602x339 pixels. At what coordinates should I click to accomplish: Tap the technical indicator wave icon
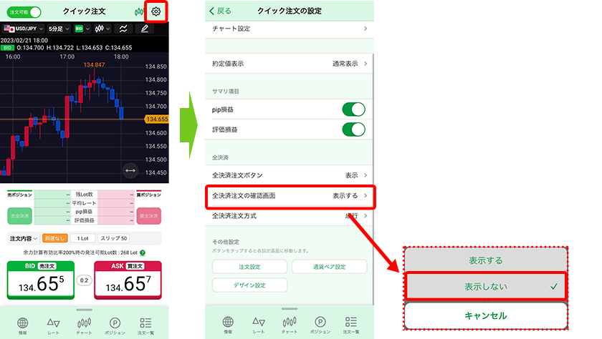(123, 29)
